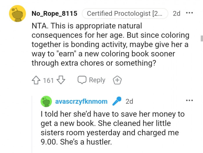Click the page scrollbar thumb
The width and height of the screenshot is (203, 153).
(202, 38)
